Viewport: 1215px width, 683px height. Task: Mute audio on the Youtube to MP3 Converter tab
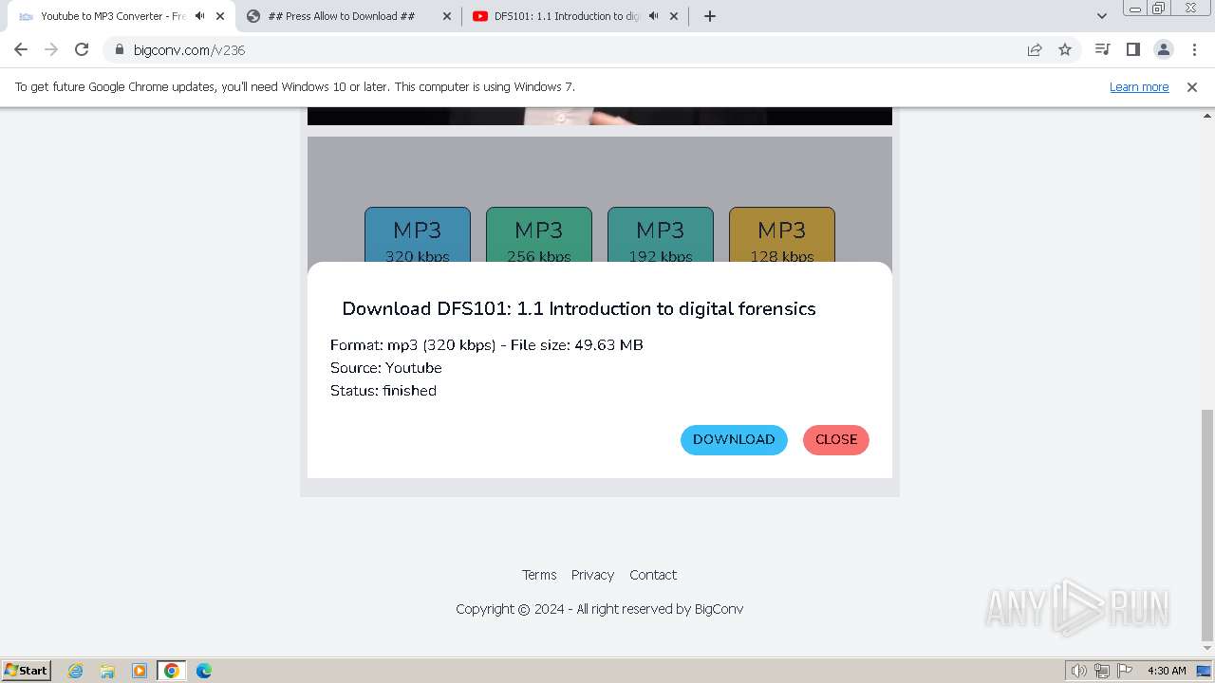pyautogui.click(x=200, y=16)
